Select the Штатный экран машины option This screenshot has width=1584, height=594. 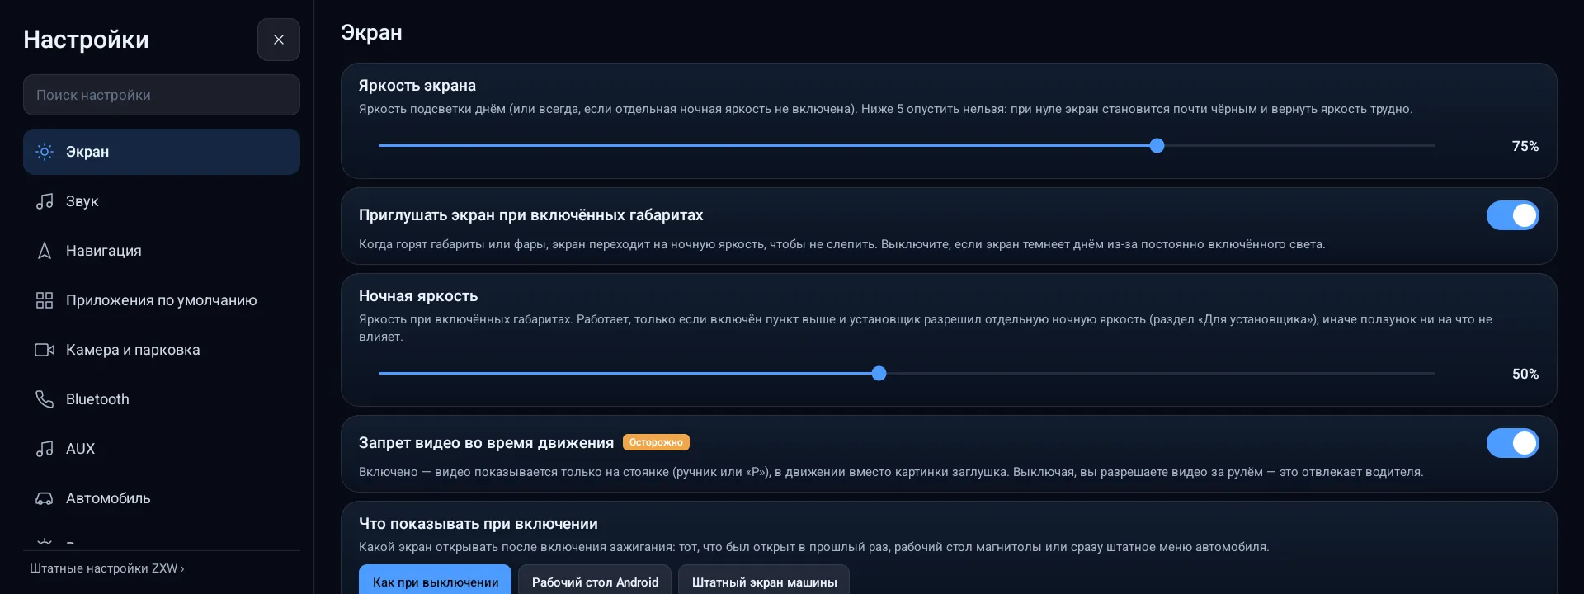point(764,581)
